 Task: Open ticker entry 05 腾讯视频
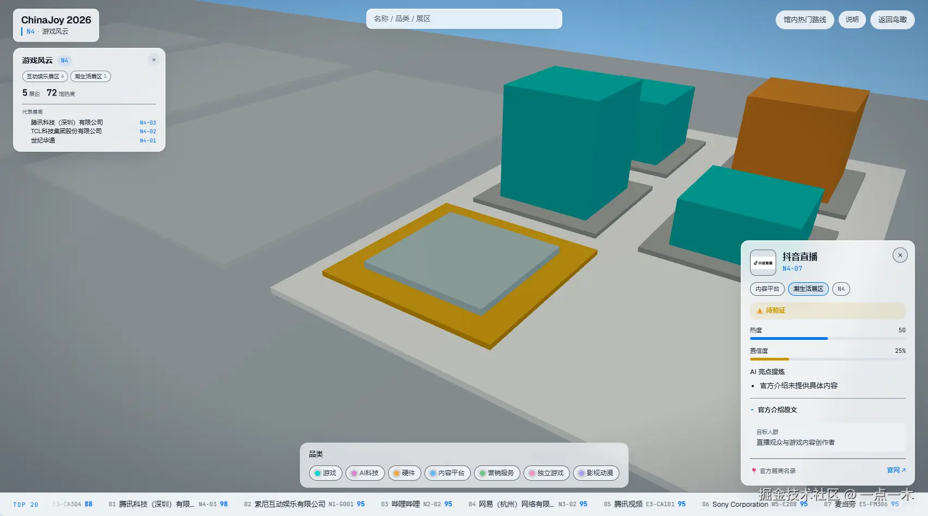[645, 505]
